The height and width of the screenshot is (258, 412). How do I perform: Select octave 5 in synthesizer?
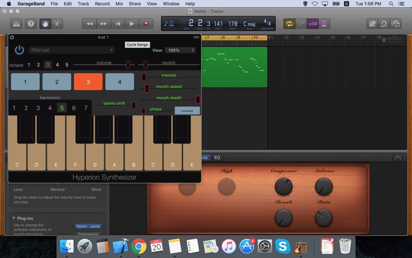67,65
